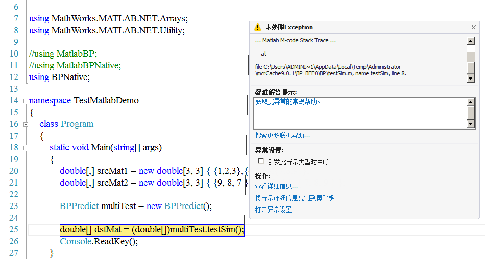The height and width of the screenshot is (259, 485).
Task: Open 搜索更多联机帮助 link
Action: tap(282, 135)
